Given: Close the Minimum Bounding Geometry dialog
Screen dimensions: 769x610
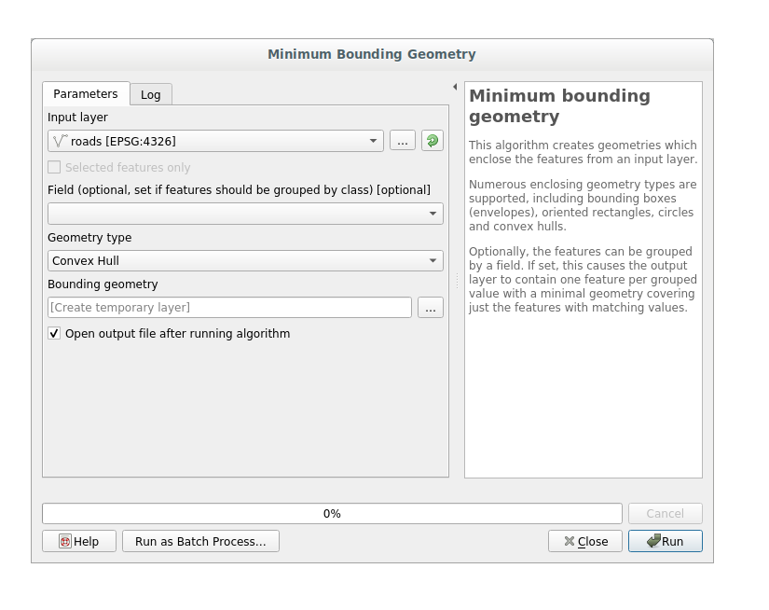Looking at the screenshot, I should pyautogui.click(x=584, y=541).
